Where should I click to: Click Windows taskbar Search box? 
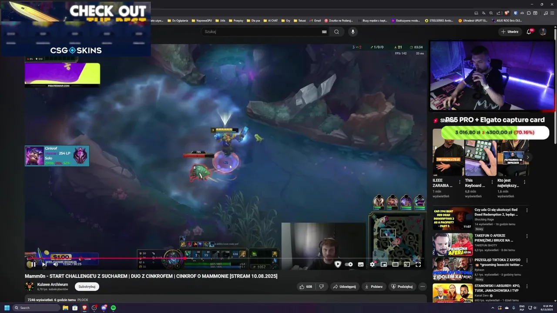pyautogui.click(x=37, y=308)
